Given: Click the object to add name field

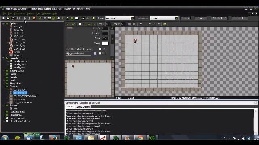Looking at the screenshot, I should point(78,54).
